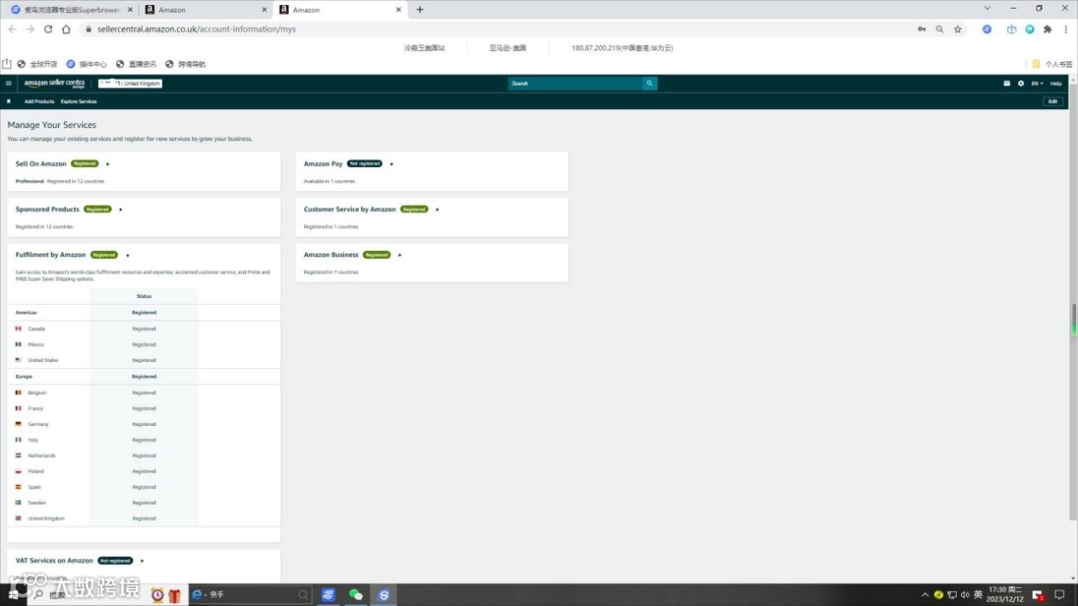Open the settings gear in Seller Central
This screenshot has height=606, width=1078.
pos(1021,83)
